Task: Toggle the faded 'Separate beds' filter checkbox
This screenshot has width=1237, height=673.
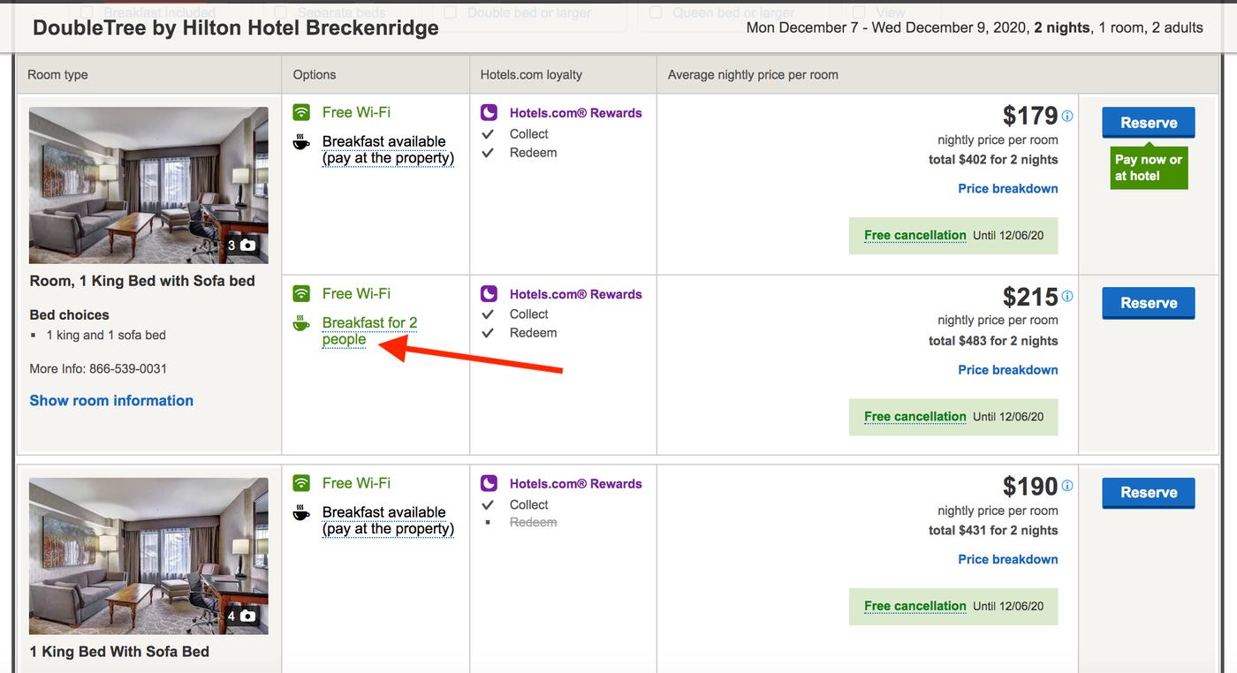Action: point(281,12)
